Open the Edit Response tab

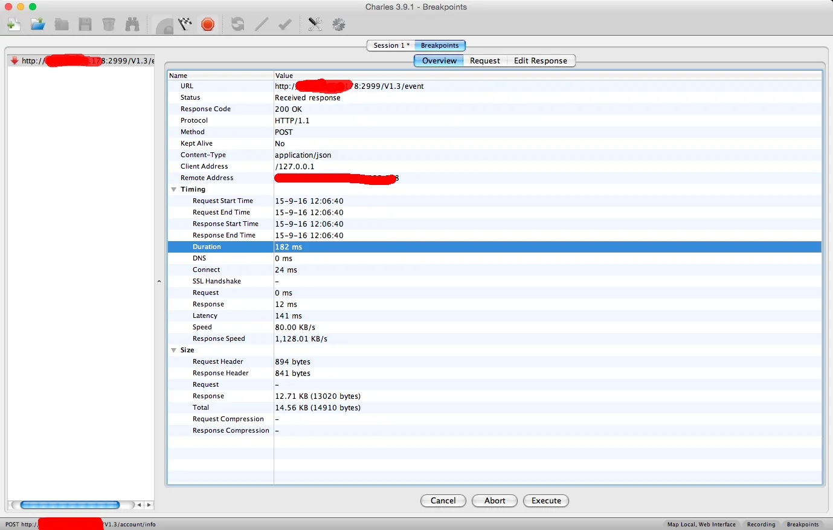click(x=540, y=61)
